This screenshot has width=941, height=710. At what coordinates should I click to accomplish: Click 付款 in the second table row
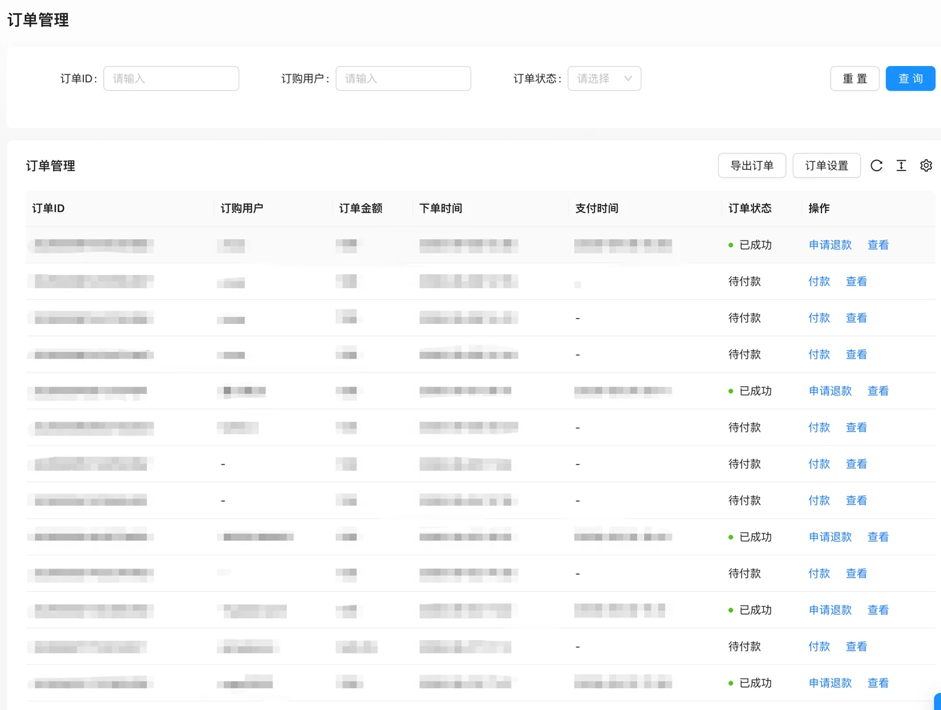[x=819, y=282]
